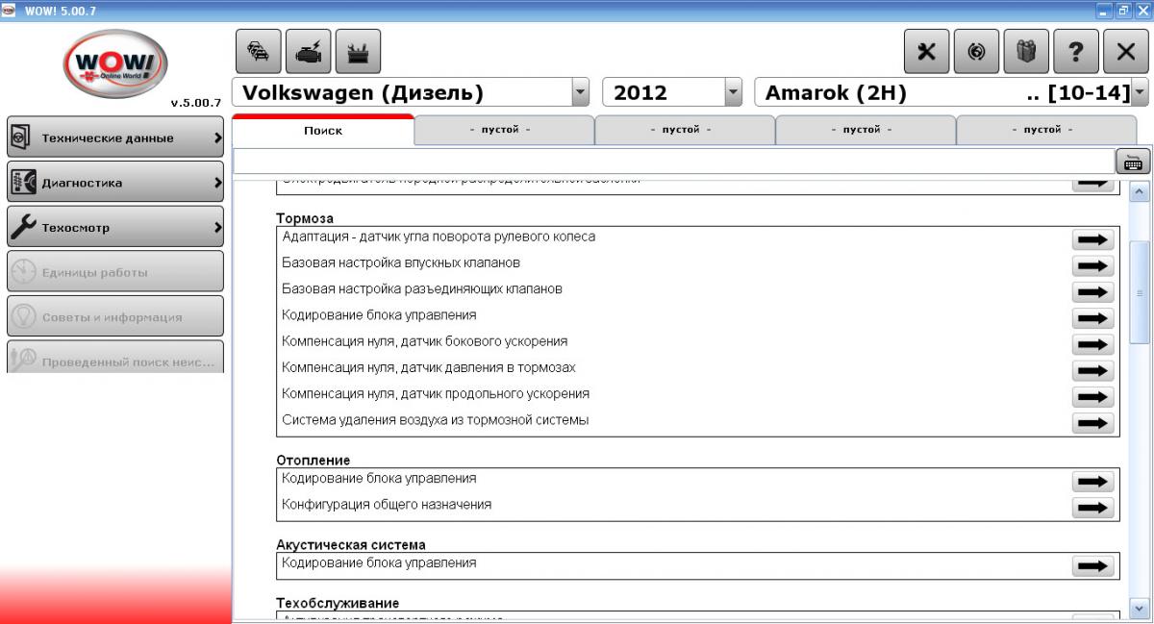Arrow for датчик давления в тормозах
Screen dimensions: 1154x624
click(x=1093, y=370)
